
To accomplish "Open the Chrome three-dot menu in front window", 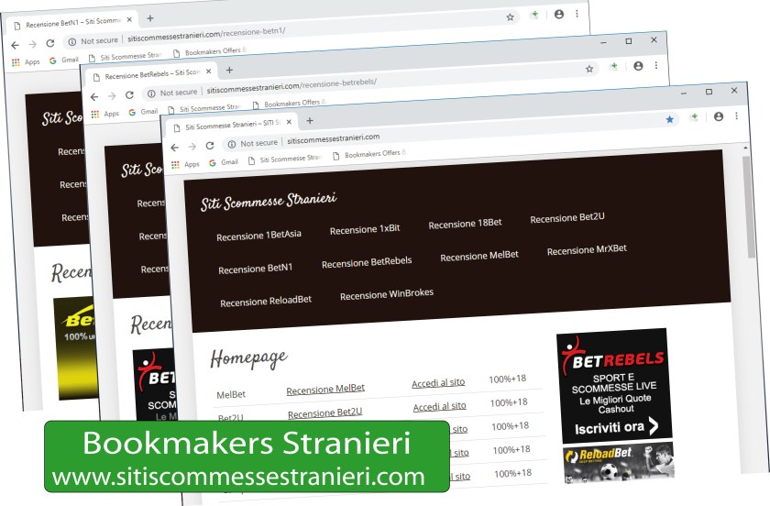I will pos(736,116).
